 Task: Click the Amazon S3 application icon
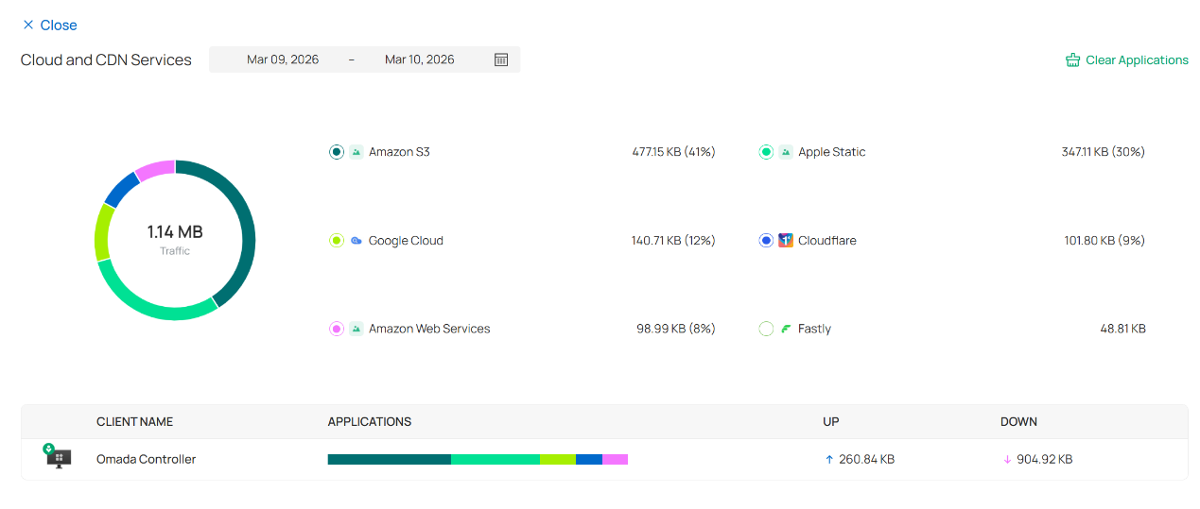[x=357, y=152]
